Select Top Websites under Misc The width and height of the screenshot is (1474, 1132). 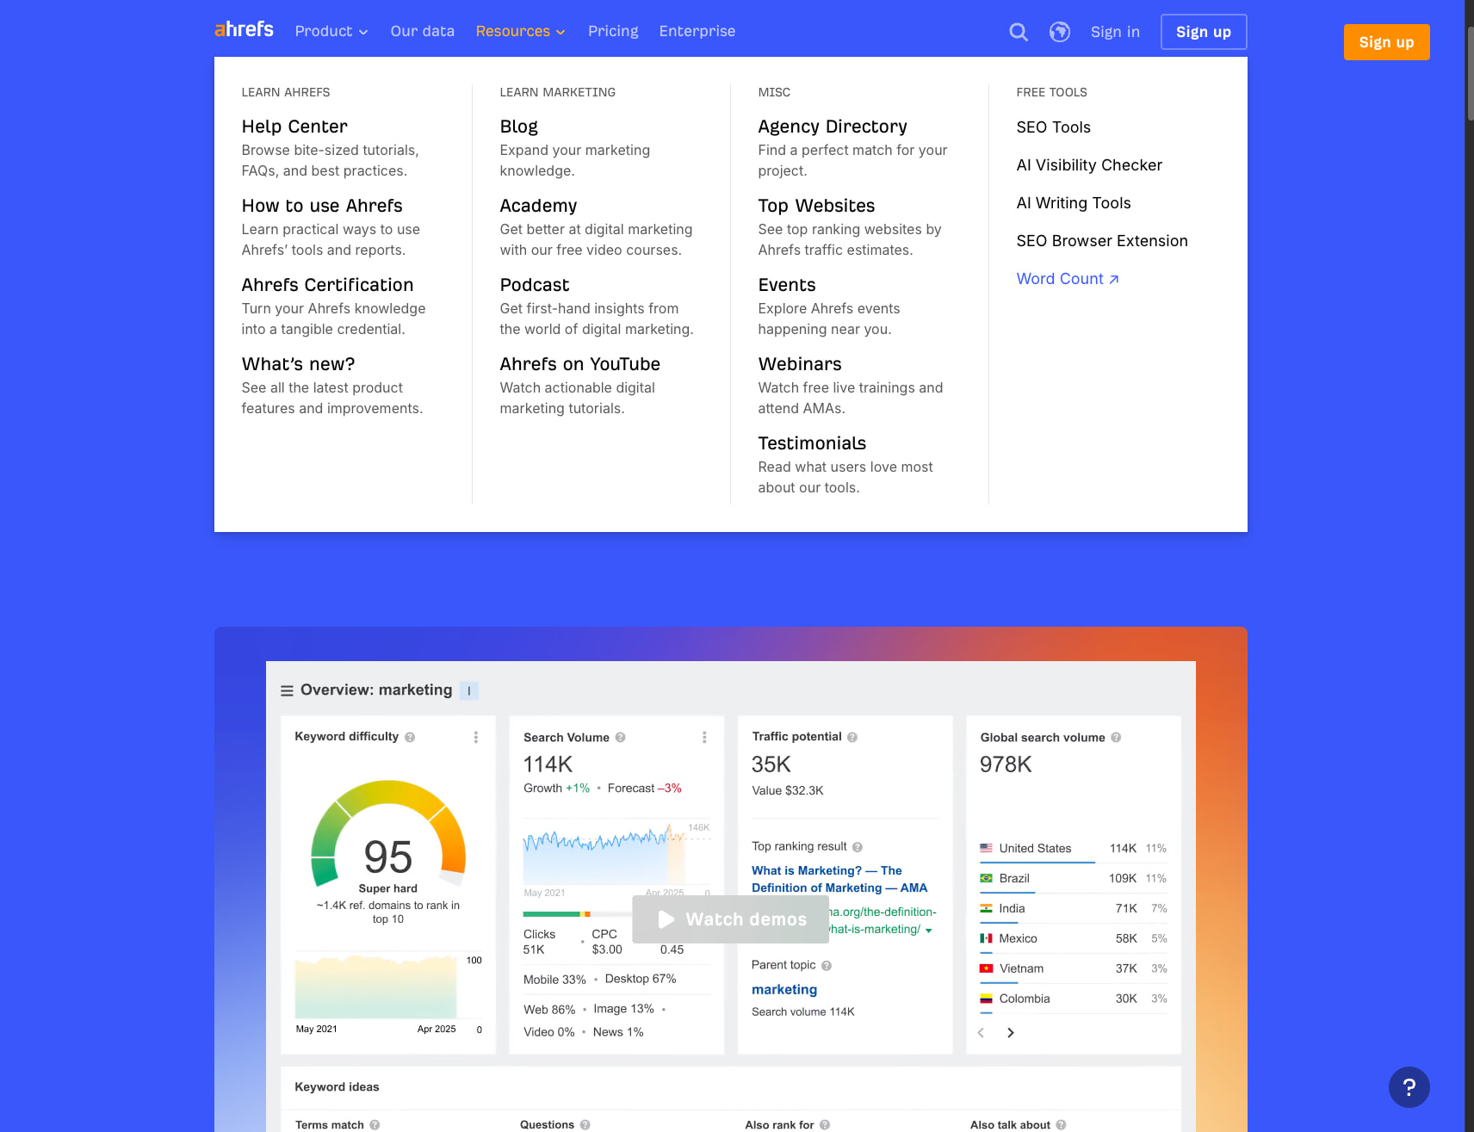coord(816,206)
